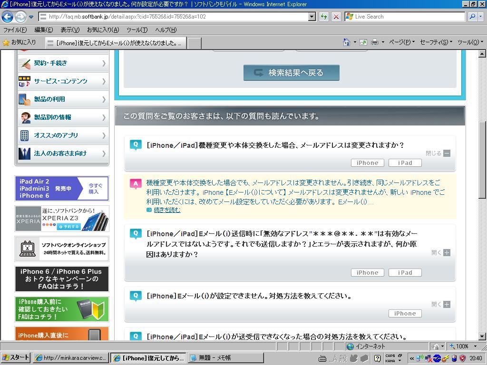
Task: Click the keyboard icon in the language bar
Action: [x=322, y=358]
